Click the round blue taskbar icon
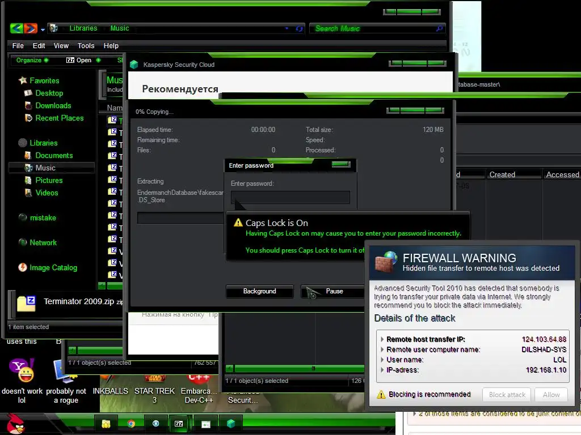 tap(155, 424)
